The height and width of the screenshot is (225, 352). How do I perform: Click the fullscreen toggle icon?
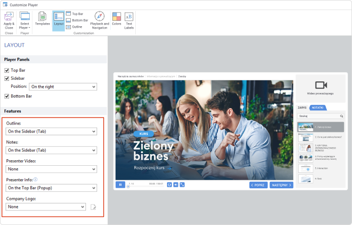[x=182, y=185]
